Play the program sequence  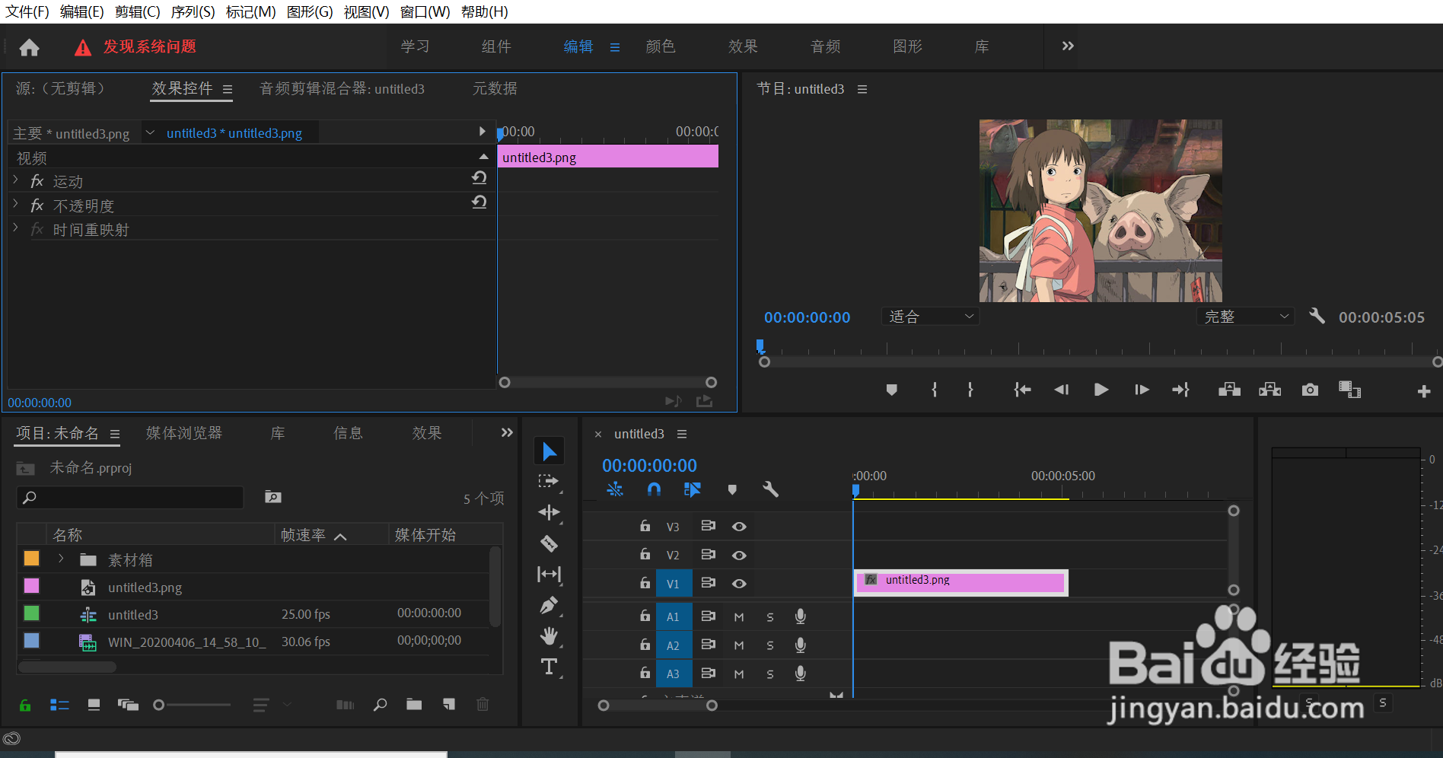click(1101, 390)
